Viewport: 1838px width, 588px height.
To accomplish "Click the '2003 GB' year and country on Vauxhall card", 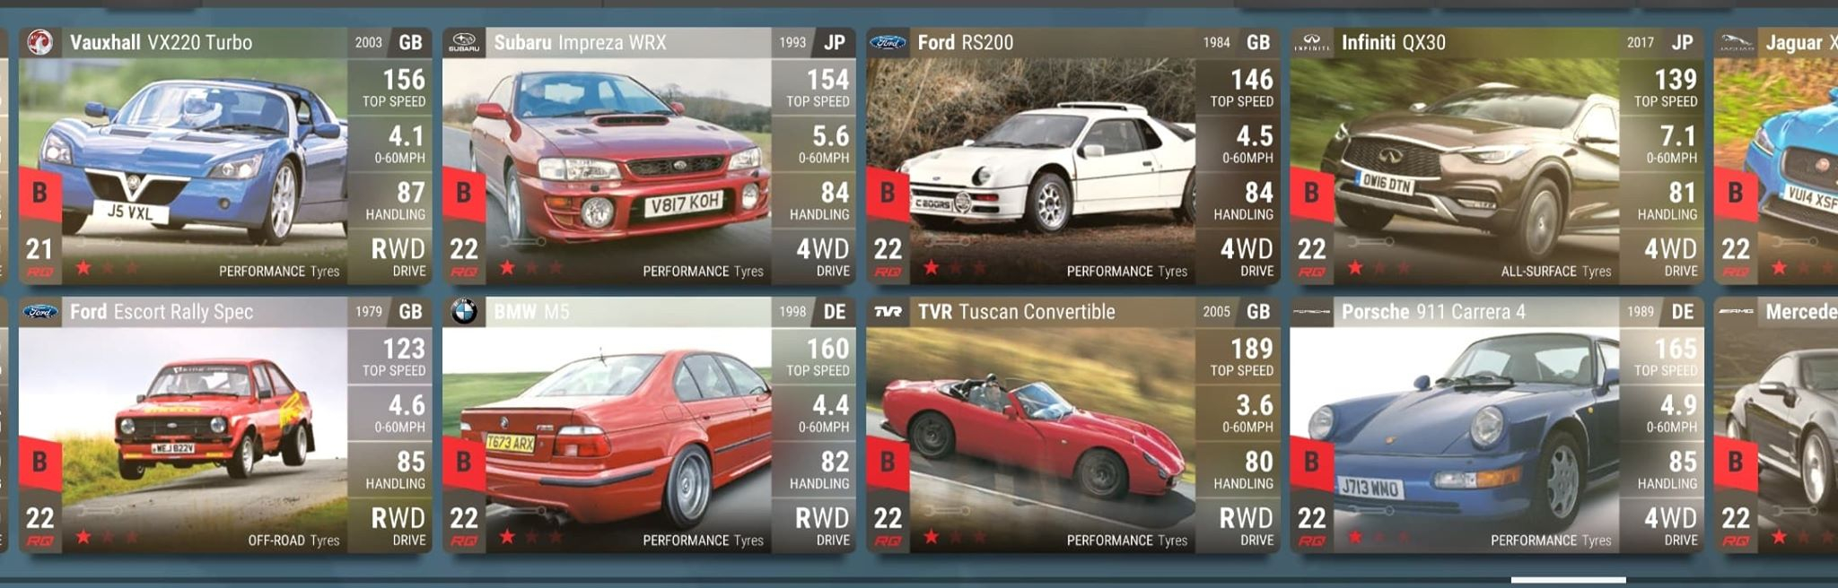I will click(x=389, y=42).
